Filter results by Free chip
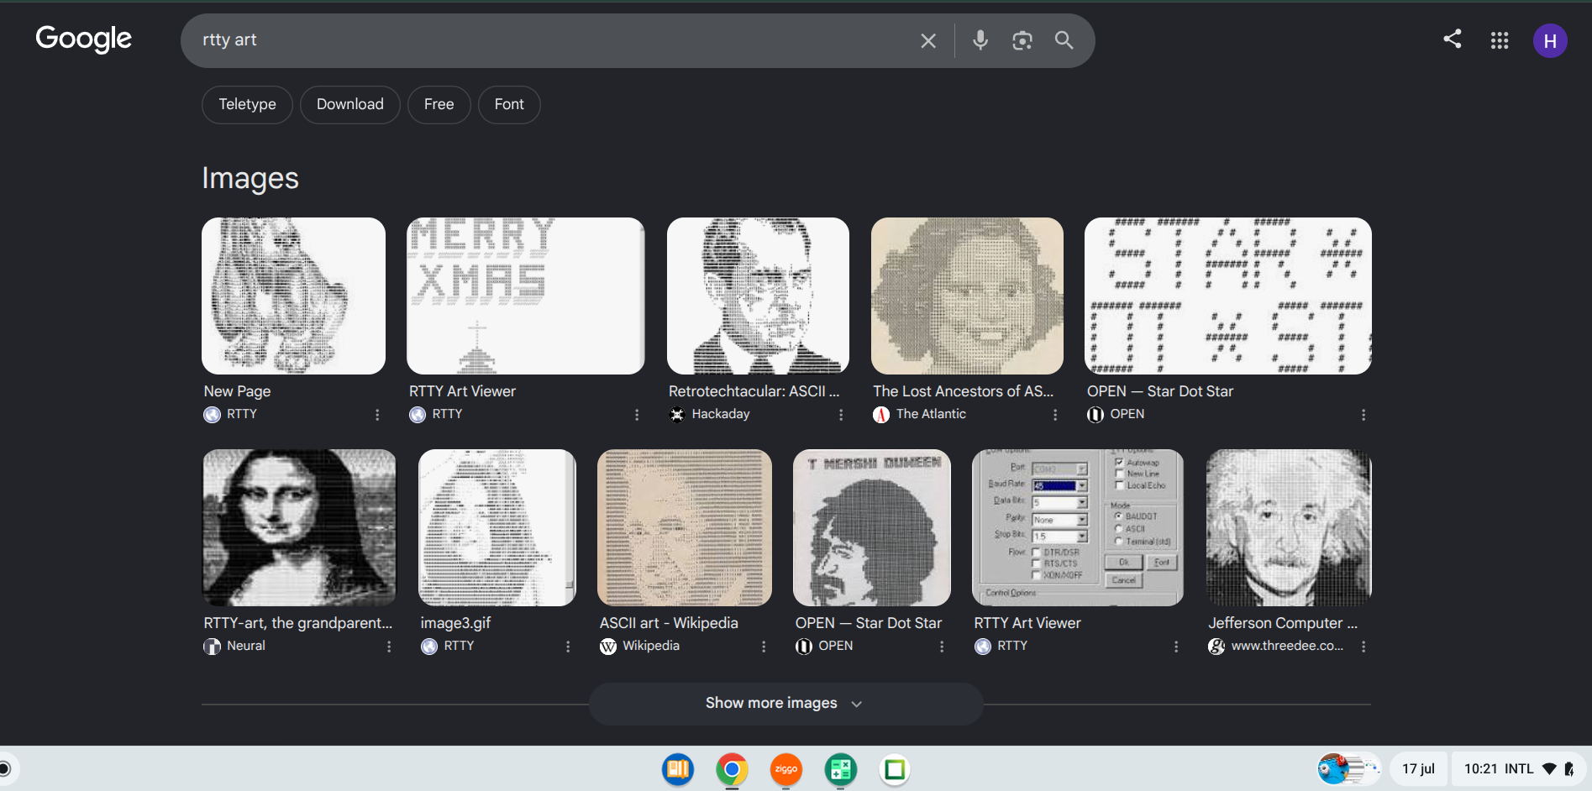Screen dimensions: 1592x791 point(439,104)
